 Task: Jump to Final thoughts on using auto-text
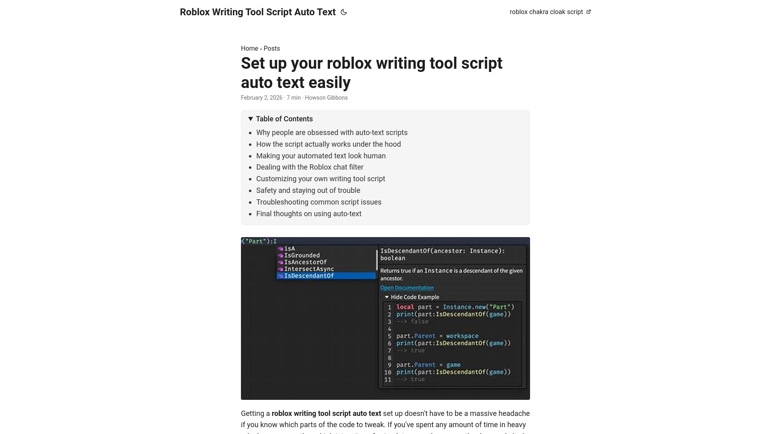[309, 214]
